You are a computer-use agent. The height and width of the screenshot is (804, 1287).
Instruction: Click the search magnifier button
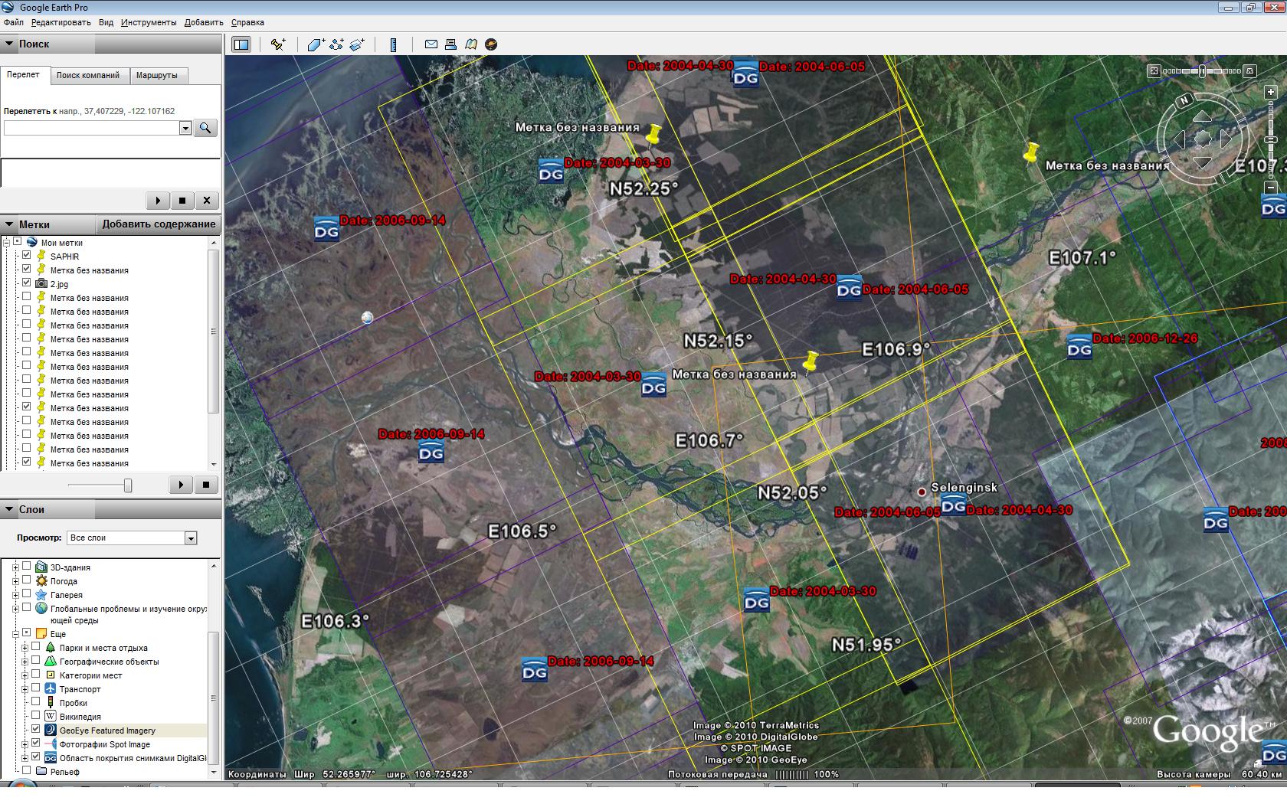click(205, 128)
